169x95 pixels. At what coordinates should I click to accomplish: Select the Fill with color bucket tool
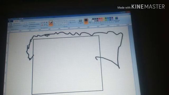pyautogui.click(x=44, y=22)
